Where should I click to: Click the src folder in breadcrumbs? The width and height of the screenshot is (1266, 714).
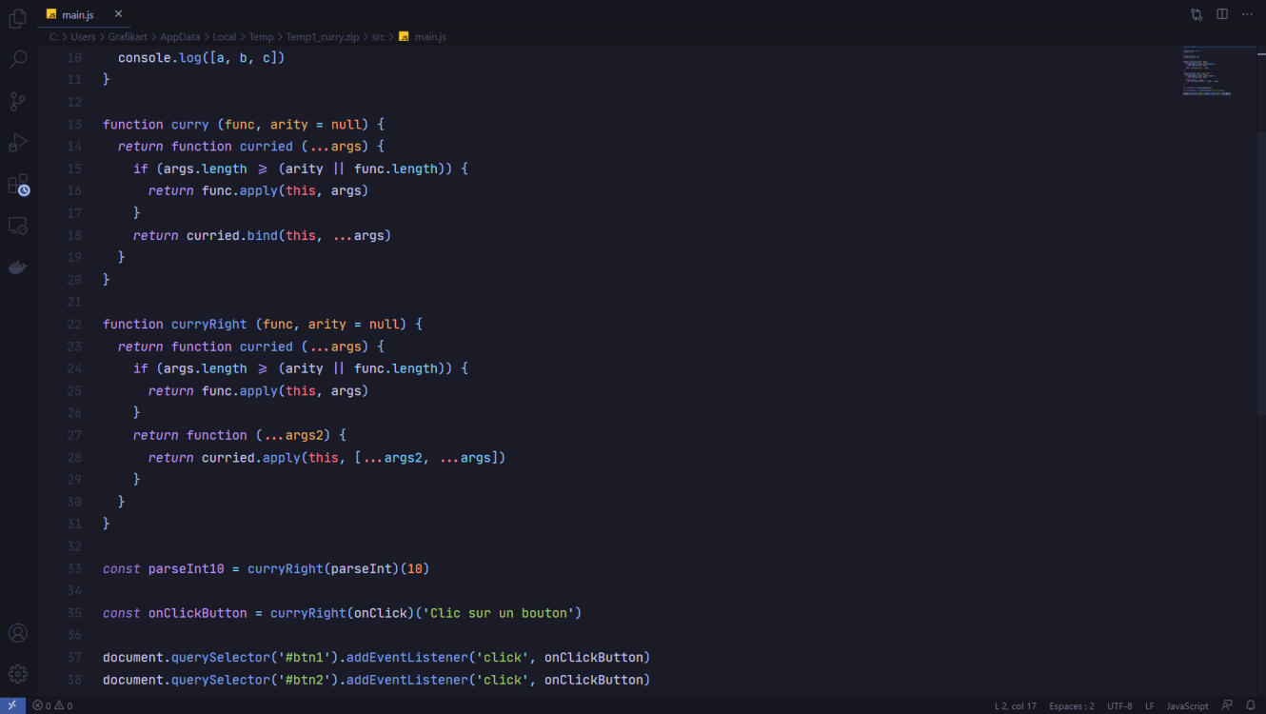point(378,37)
